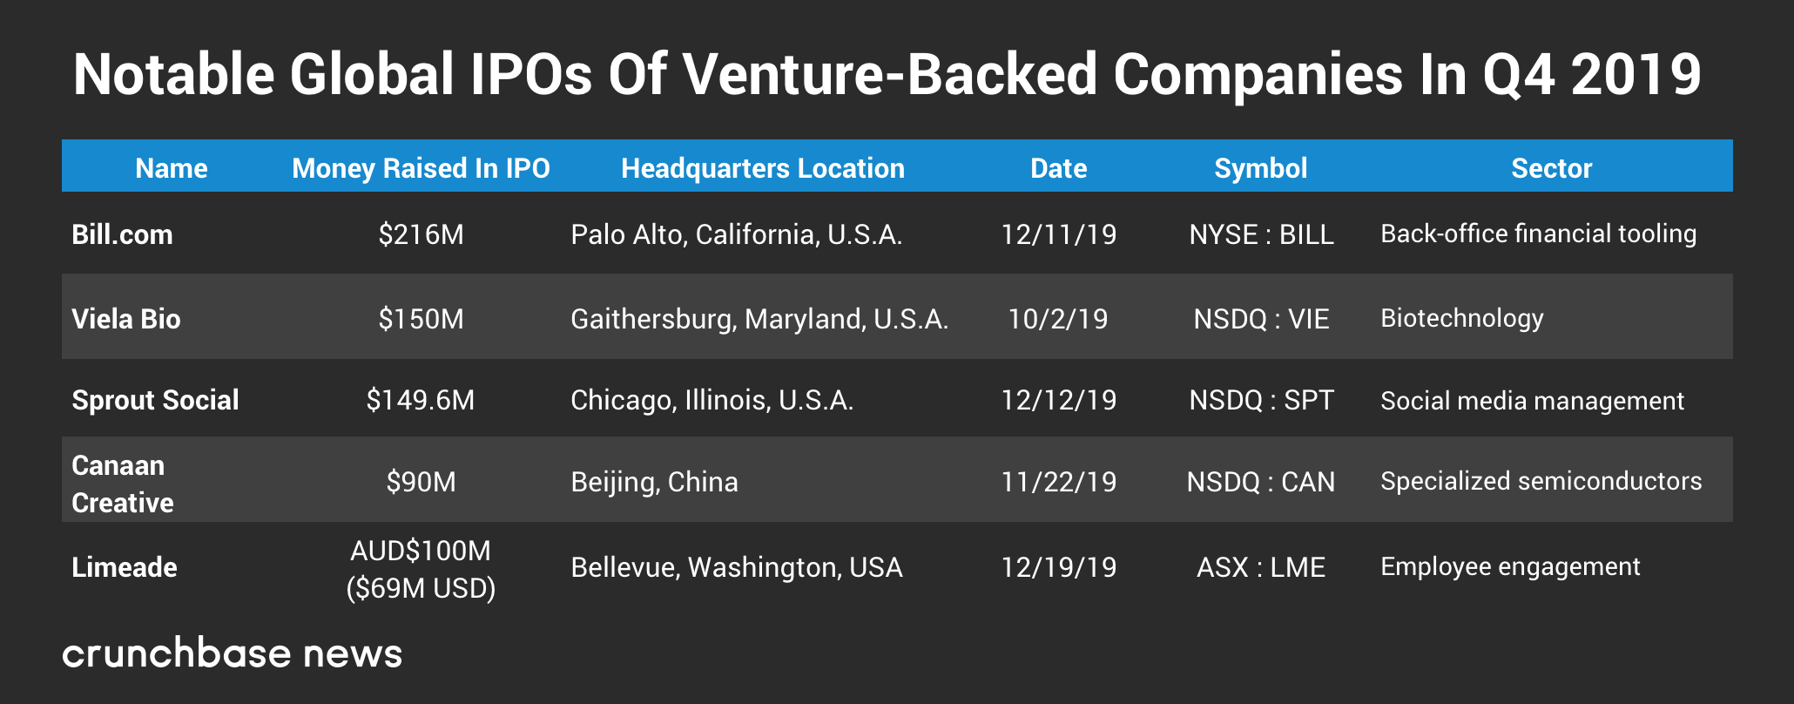The height and width of the screenshot is (704, 1794).
Task: Click the NYSE : BILL ticker symbol
Action: tap(1261, 234)
